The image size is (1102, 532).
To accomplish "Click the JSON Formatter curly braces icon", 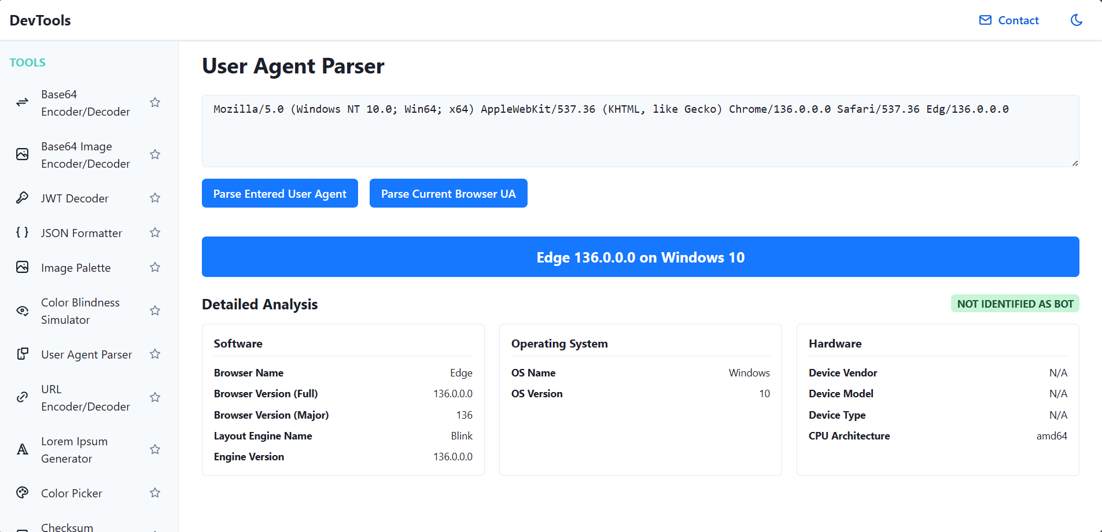I will pos(22,232).
